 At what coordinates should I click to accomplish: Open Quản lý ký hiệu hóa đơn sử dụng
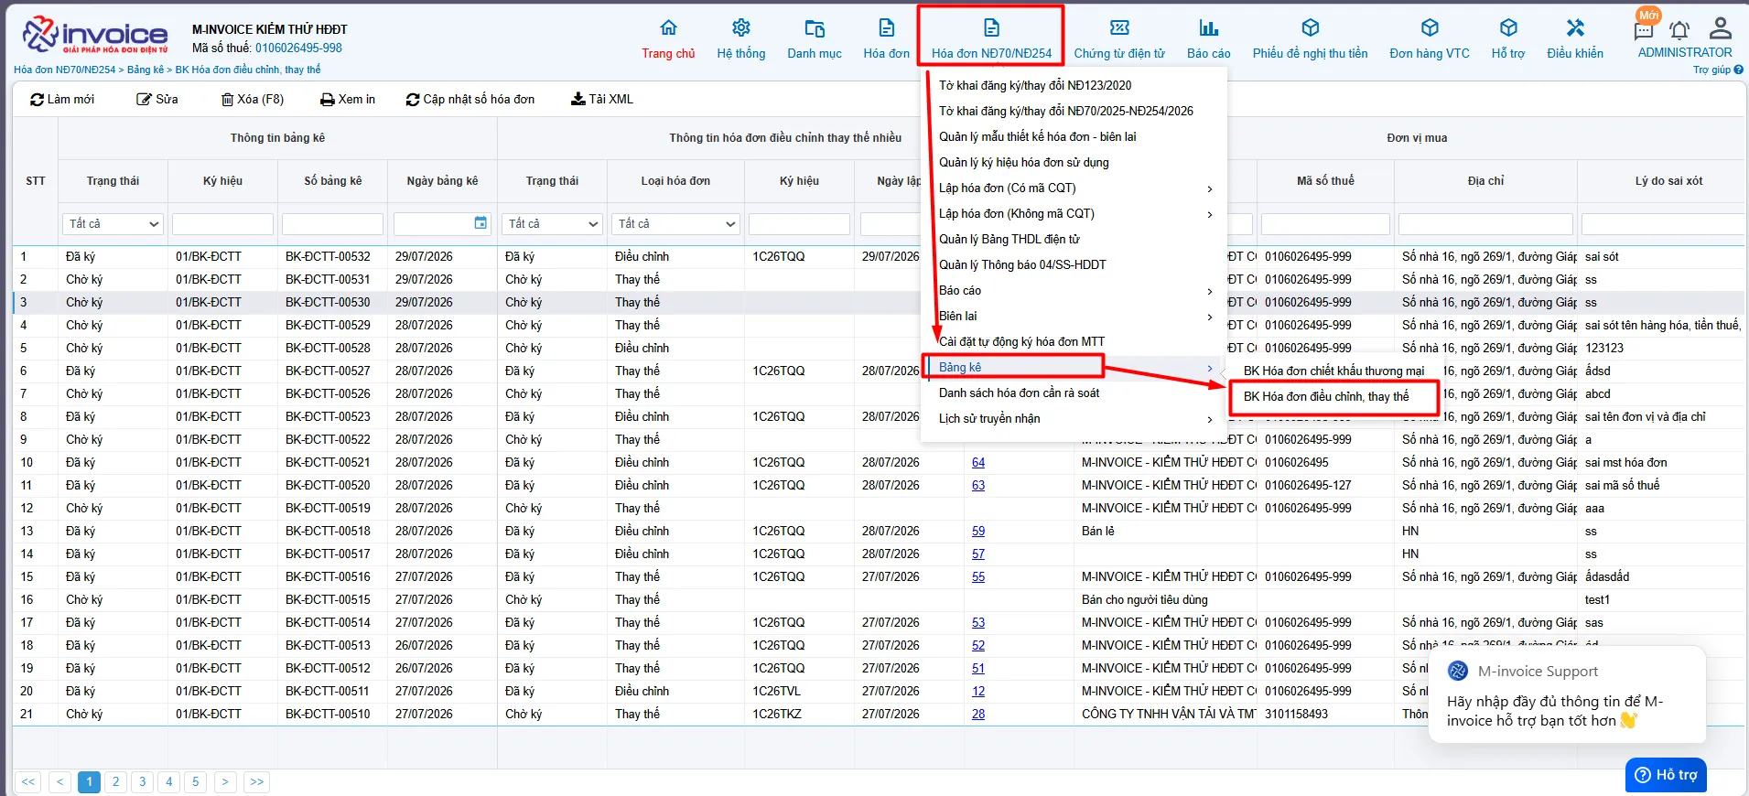pos(1024,162)
